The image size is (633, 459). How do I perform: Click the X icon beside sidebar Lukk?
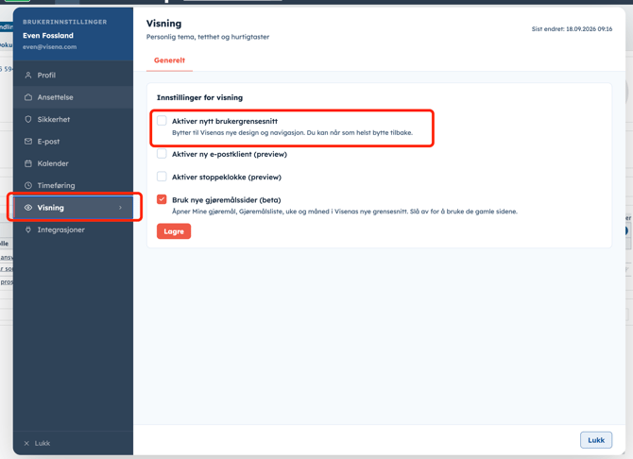26,443
